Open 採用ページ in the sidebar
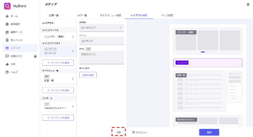This screenshot has width=253, height=137. coord(16,32)
